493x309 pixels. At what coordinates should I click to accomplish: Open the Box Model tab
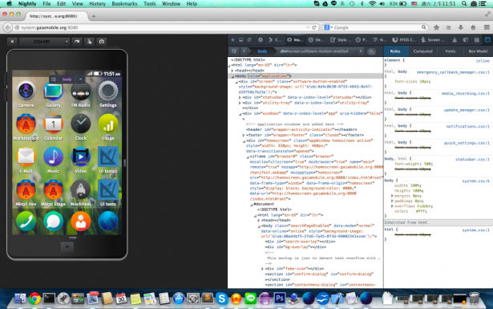tap(478, 51)
